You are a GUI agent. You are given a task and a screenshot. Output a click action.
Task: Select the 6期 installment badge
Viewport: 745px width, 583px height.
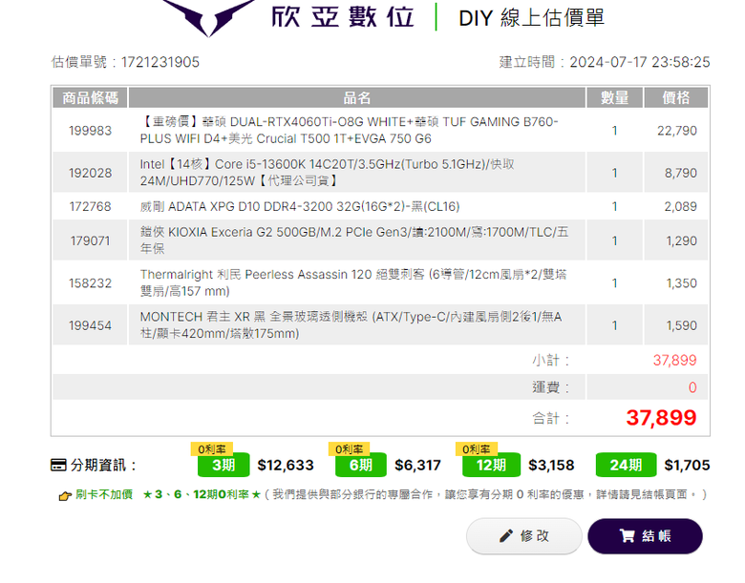(x=361, y=465)
